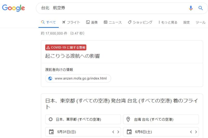Open the ツール options
Screen dimensions: 208x138
point(200,22)
